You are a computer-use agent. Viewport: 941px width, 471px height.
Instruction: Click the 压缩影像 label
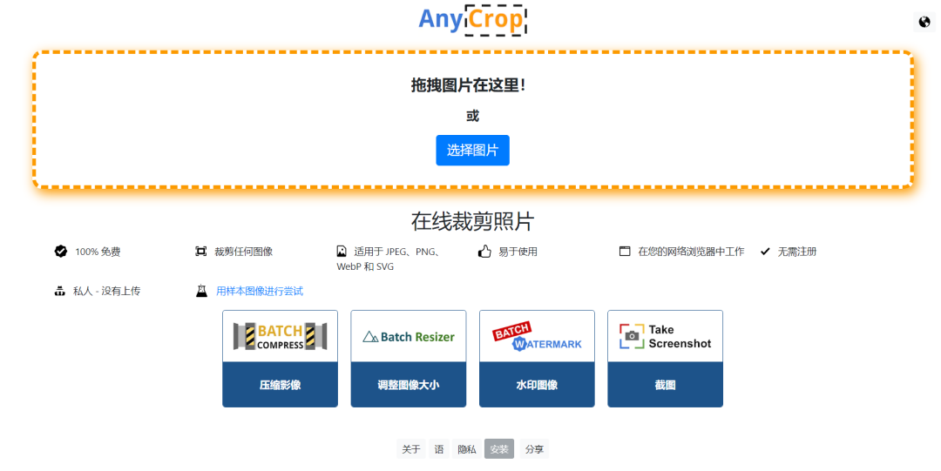tap(281, 385)
